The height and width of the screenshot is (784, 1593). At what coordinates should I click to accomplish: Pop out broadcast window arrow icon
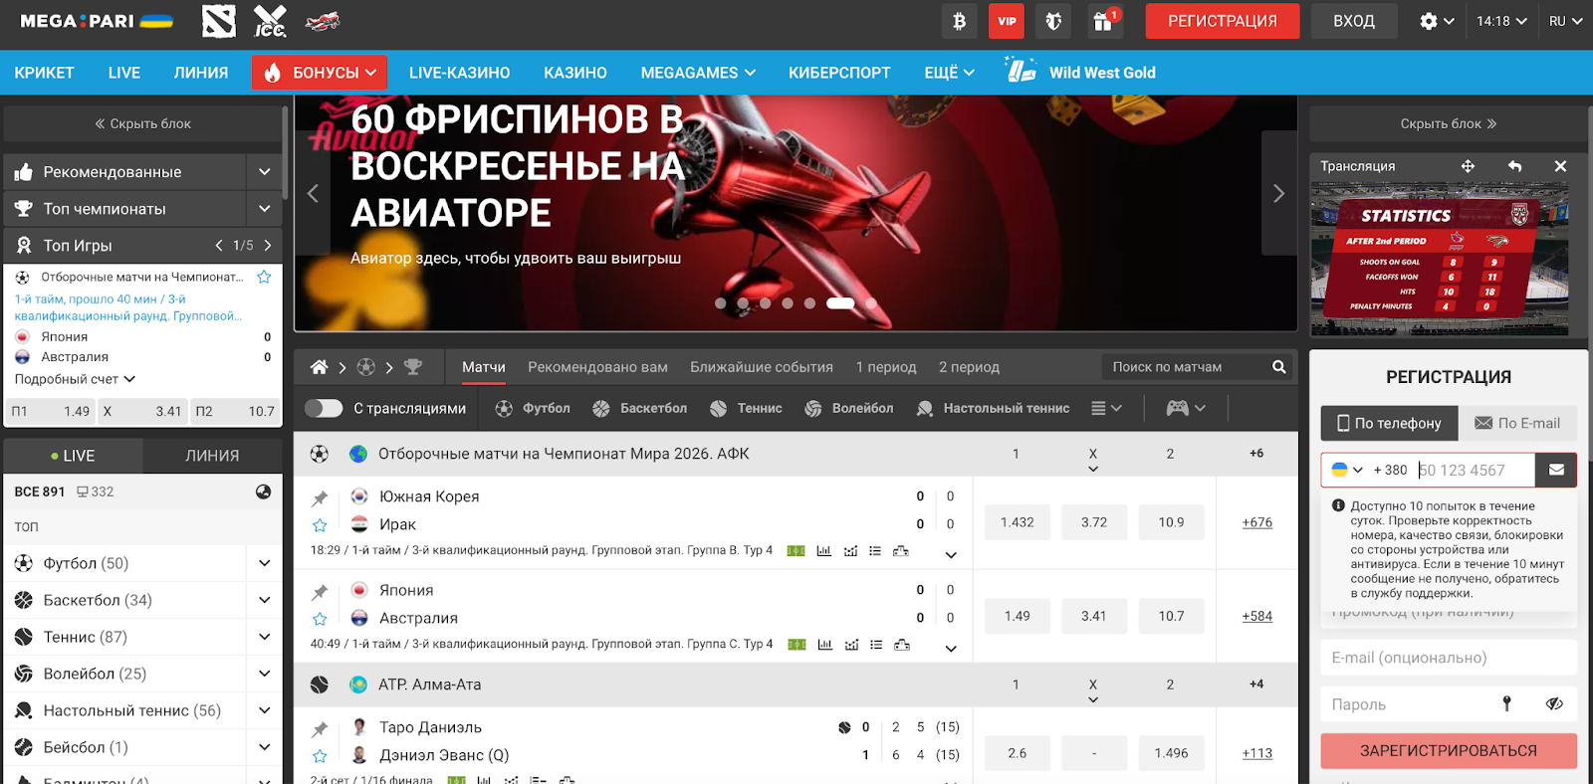point(1514,166)
